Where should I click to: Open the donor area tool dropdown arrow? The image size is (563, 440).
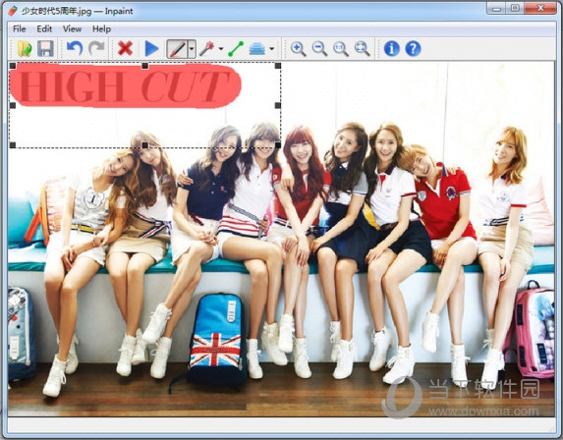tap(272, 49)
